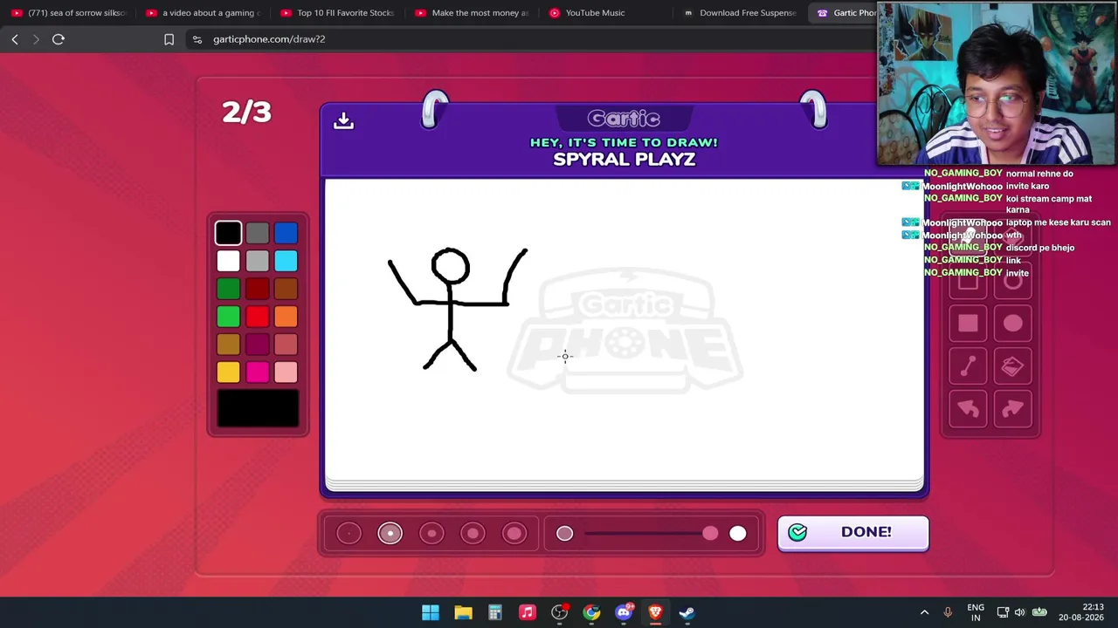
Task: Go back in the browser
Action: click(x=15, y=39)
